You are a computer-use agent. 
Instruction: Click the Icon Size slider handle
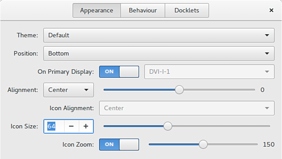pyautogui.click(x=168, y=126)
